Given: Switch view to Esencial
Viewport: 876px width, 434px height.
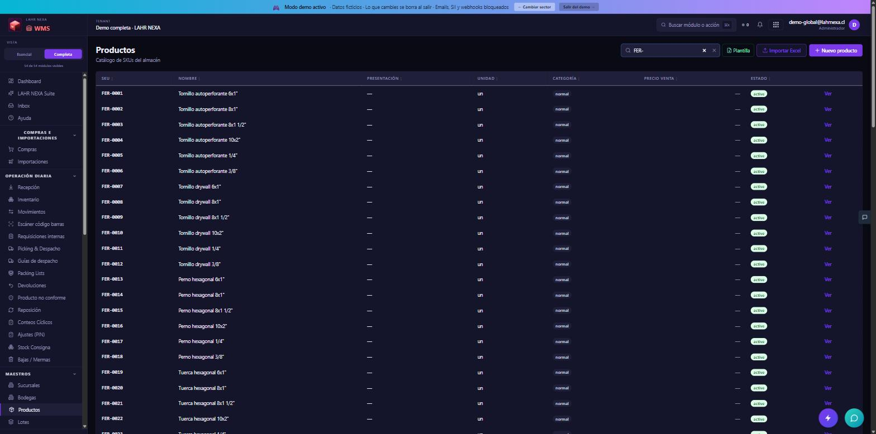Looking at the screenshot, I should 24,54.
